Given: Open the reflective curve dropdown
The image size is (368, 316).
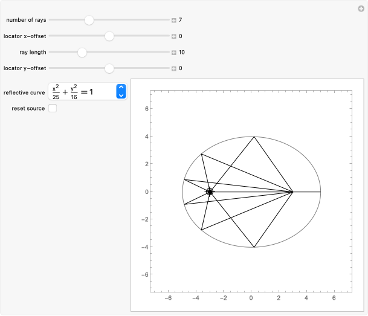Looking at the screenshot, I should tap(121, 92).
